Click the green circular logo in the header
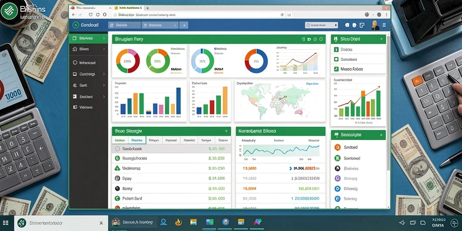462x231 pixels. pos(76,25)
